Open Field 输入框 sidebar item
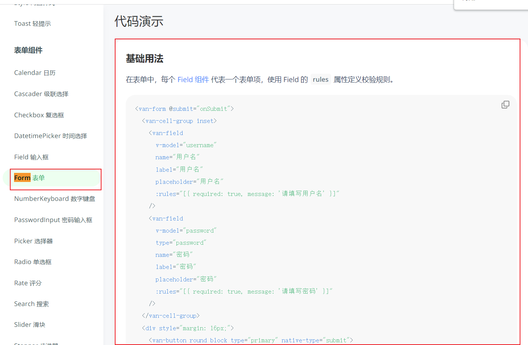Screen dimensions: 528x345 pyautogui.click(x=31, y=157)
